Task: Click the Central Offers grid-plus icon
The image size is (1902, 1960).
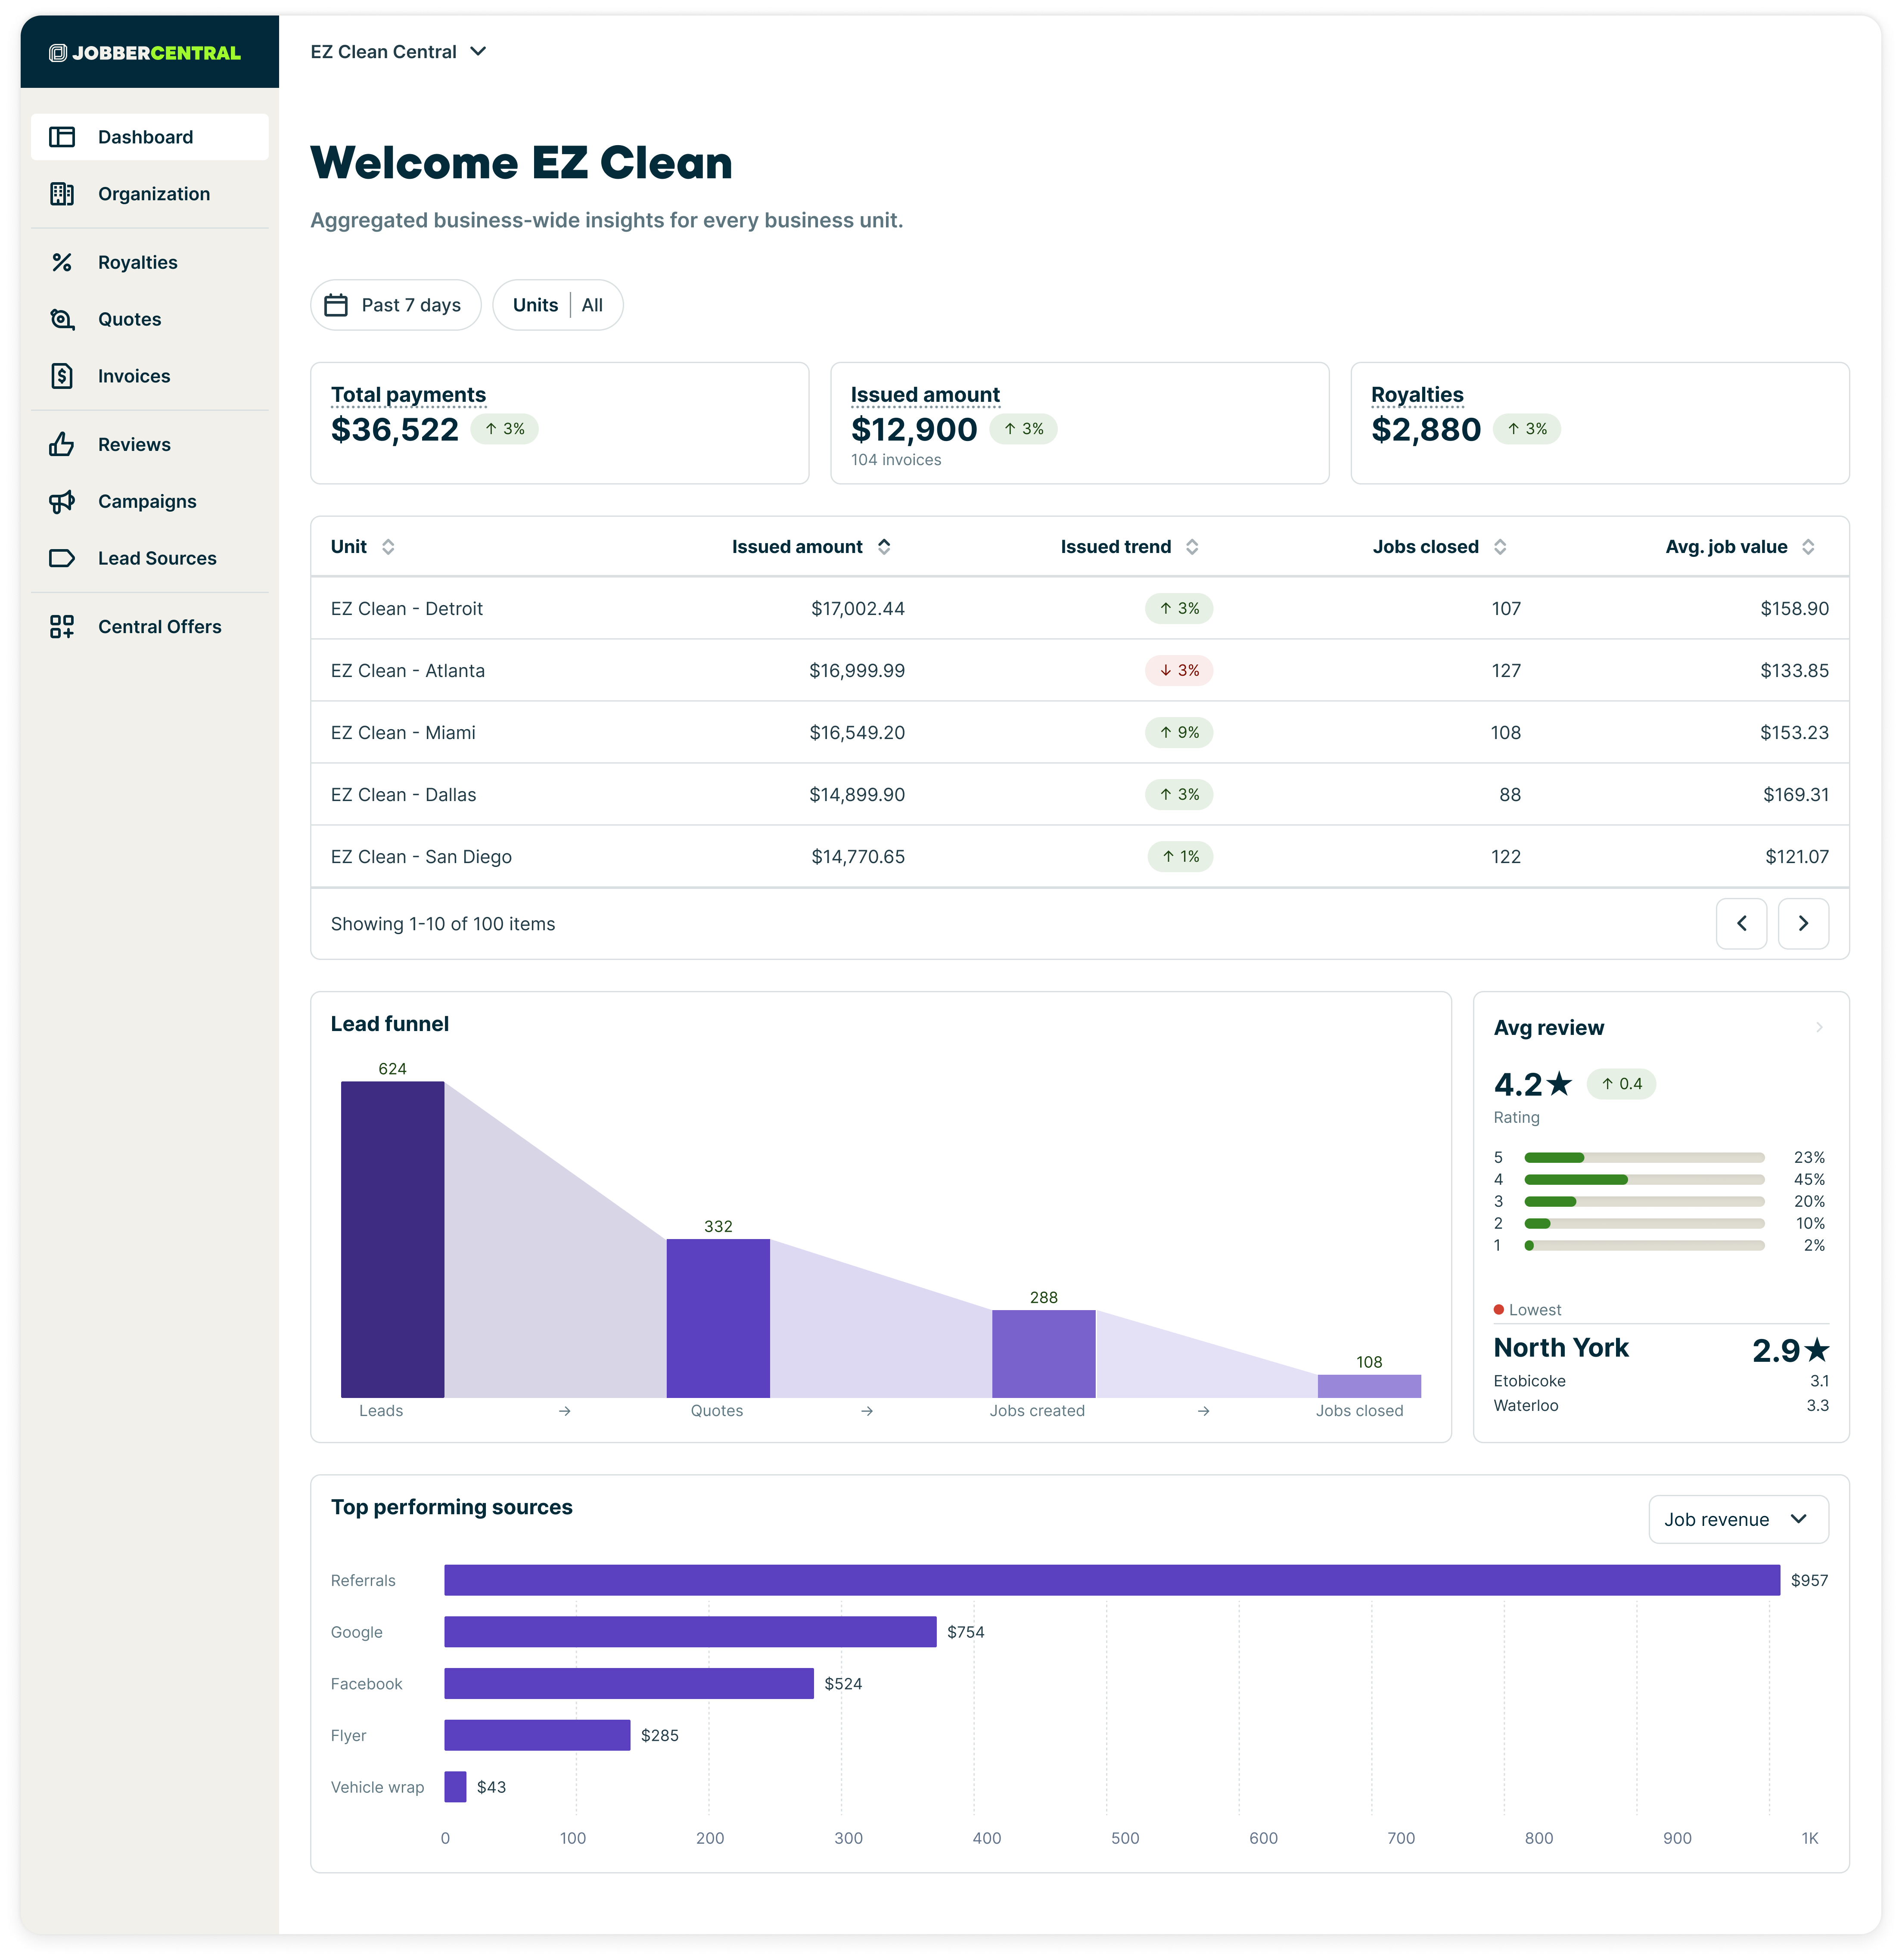Action: click(x=62, y=627)
